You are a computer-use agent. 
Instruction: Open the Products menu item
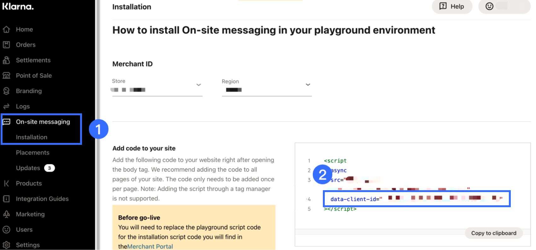pos(29,183)
